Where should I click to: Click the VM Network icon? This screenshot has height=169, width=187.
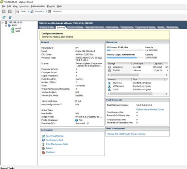109,86
